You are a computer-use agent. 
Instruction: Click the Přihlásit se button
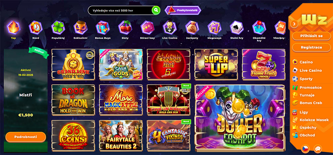pos(312,36)
